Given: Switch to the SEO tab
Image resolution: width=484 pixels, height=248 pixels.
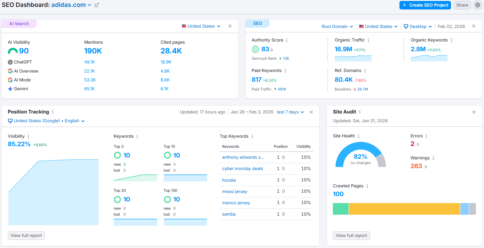Looking at the screenshot, I should (x=257, y=23).
